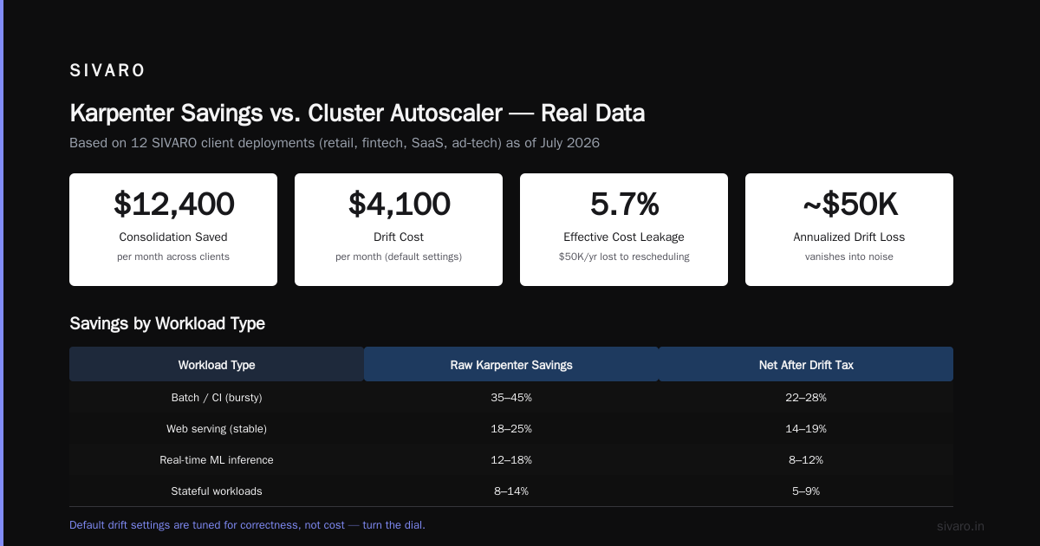Click the 35–45% raw savings cell

[511, 397]
